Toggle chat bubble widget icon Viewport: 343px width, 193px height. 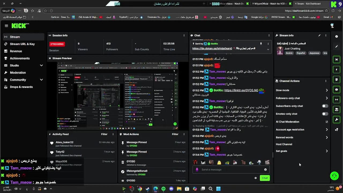[337, 90]
